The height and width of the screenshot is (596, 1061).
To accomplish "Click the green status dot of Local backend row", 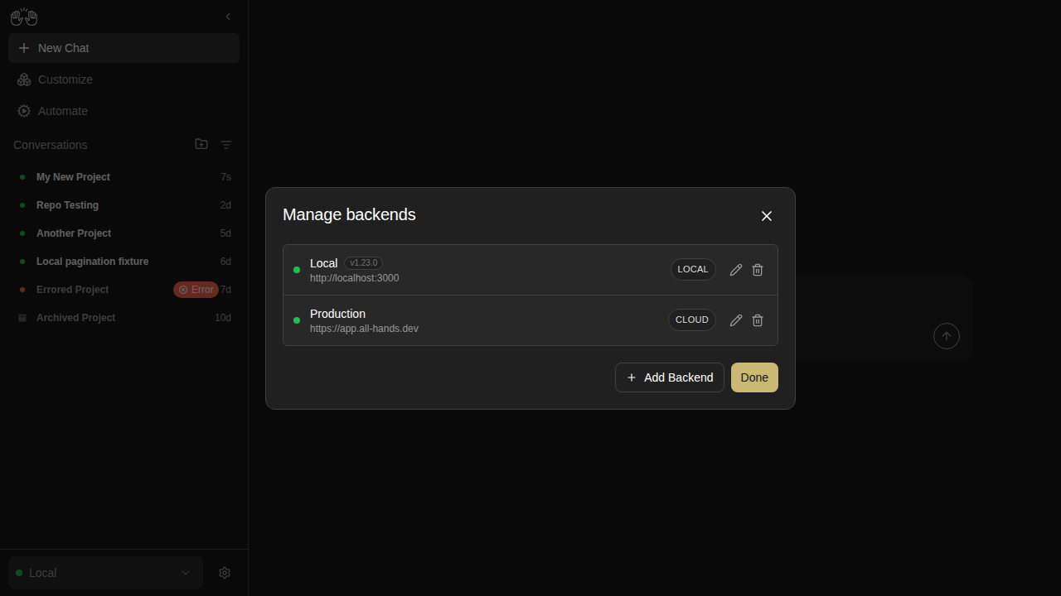I will (x=297, y=270).
